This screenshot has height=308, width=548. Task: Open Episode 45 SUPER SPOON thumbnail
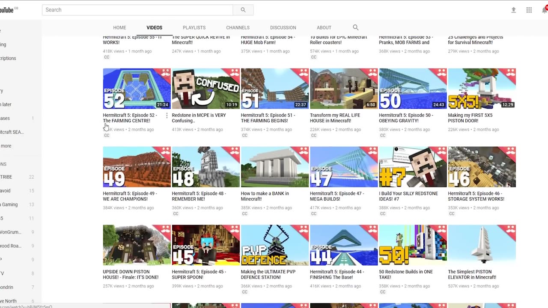click(x=205, y=245)
